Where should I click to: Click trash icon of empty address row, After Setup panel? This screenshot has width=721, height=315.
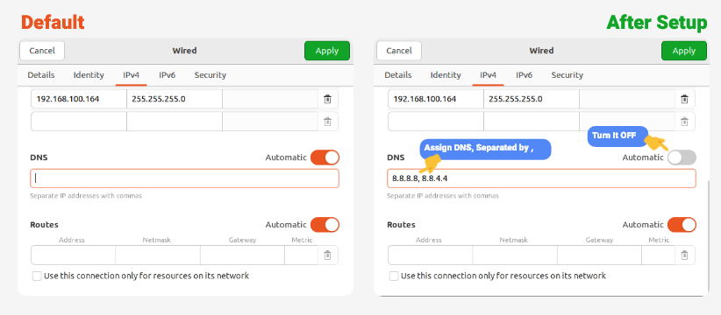tap(684, 122)
